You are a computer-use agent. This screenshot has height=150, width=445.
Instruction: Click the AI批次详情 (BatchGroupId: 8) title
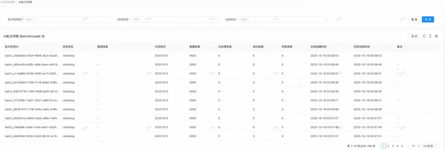tap(24, 36)
